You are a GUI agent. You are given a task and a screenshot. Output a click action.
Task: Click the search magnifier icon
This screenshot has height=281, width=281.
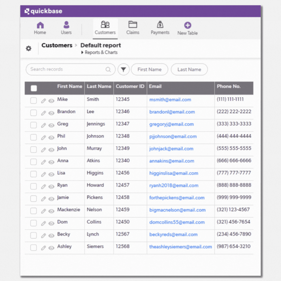108,69
